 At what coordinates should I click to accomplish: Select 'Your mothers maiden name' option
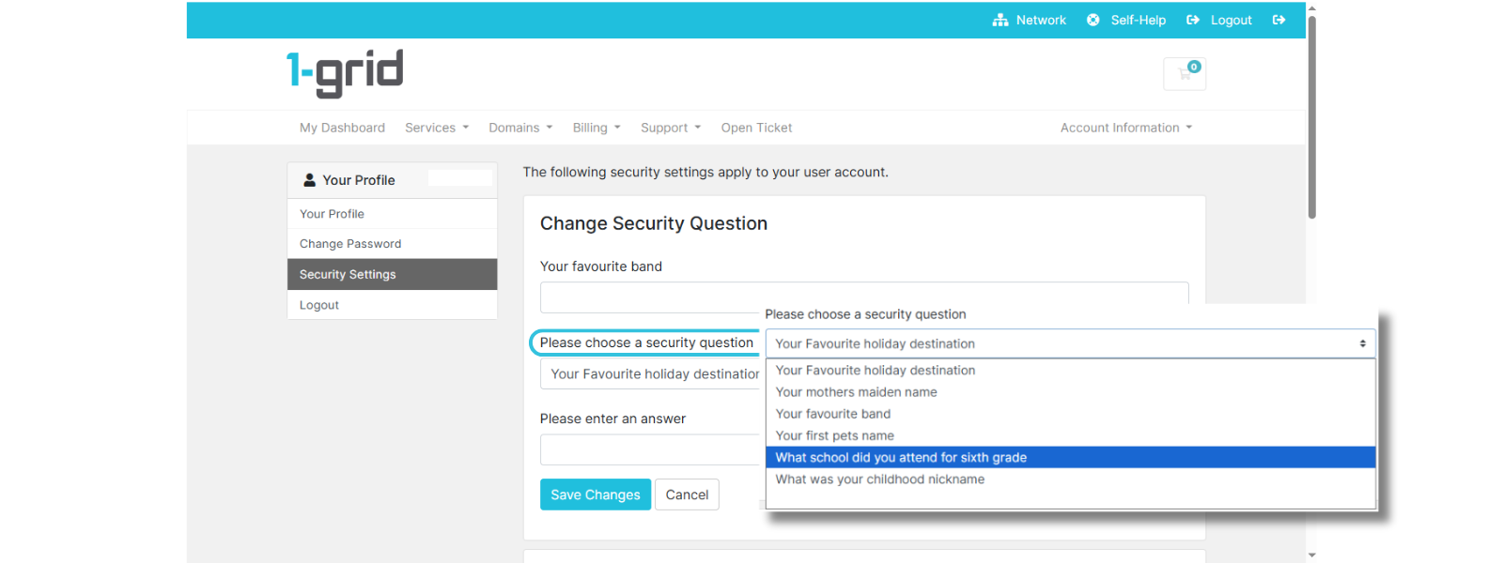[x=856, y=392]
